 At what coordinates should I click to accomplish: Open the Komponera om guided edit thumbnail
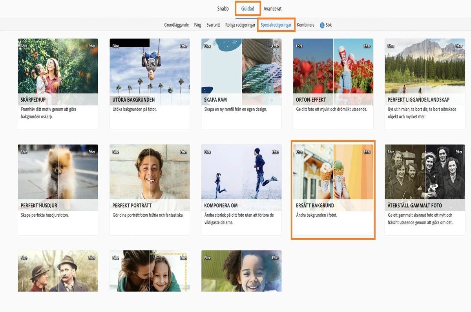(241, 178)
